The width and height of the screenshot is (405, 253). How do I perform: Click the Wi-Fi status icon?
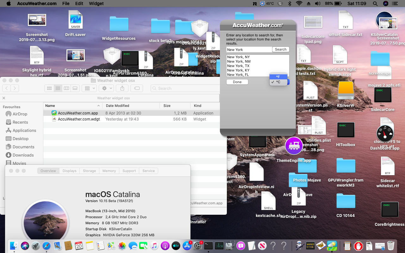tap(299, 3)
